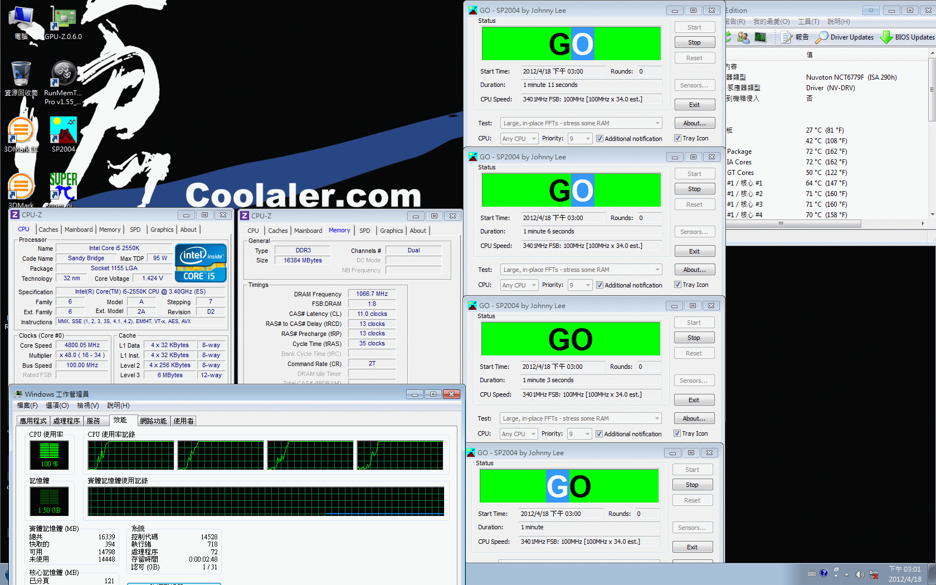The height and width of the screenshot is (585, 936).
Task: Launch RunMemTest Pro v1.55 shortcut
Action: coord(63,82)
